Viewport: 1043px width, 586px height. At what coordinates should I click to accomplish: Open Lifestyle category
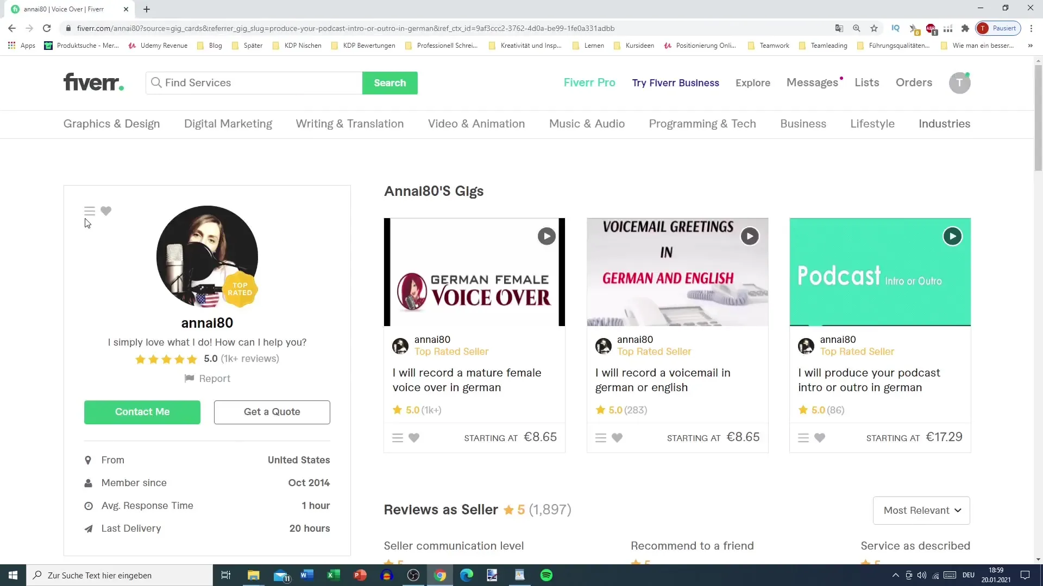coord(872,124)
